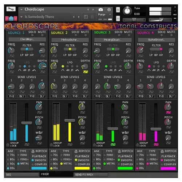Viewport: 182px width, 182px height.
Task: Select the Source 3 LFO random waveform icon
Action: [120, 70]
